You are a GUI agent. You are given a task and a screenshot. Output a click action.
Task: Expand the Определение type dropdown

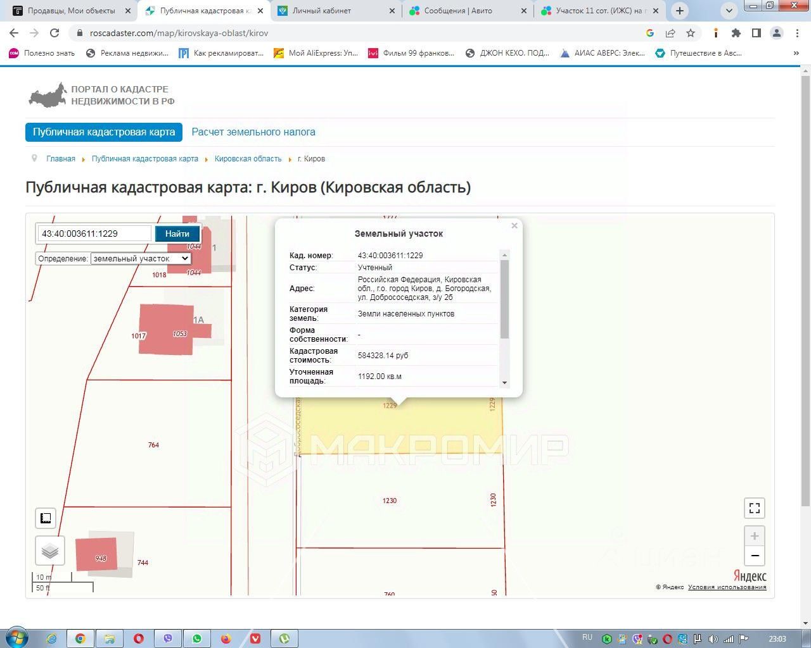click(141, 258)
